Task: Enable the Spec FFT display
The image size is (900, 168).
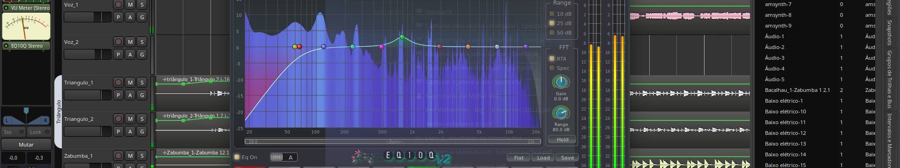Action: click(559, 68)
